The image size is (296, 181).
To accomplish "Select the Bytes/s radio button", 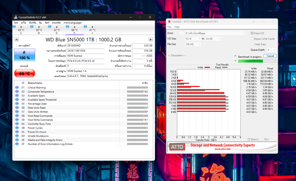I will click(249, 139).
